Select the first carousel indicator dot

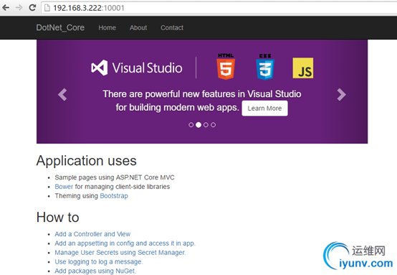[x=191, y=125]
